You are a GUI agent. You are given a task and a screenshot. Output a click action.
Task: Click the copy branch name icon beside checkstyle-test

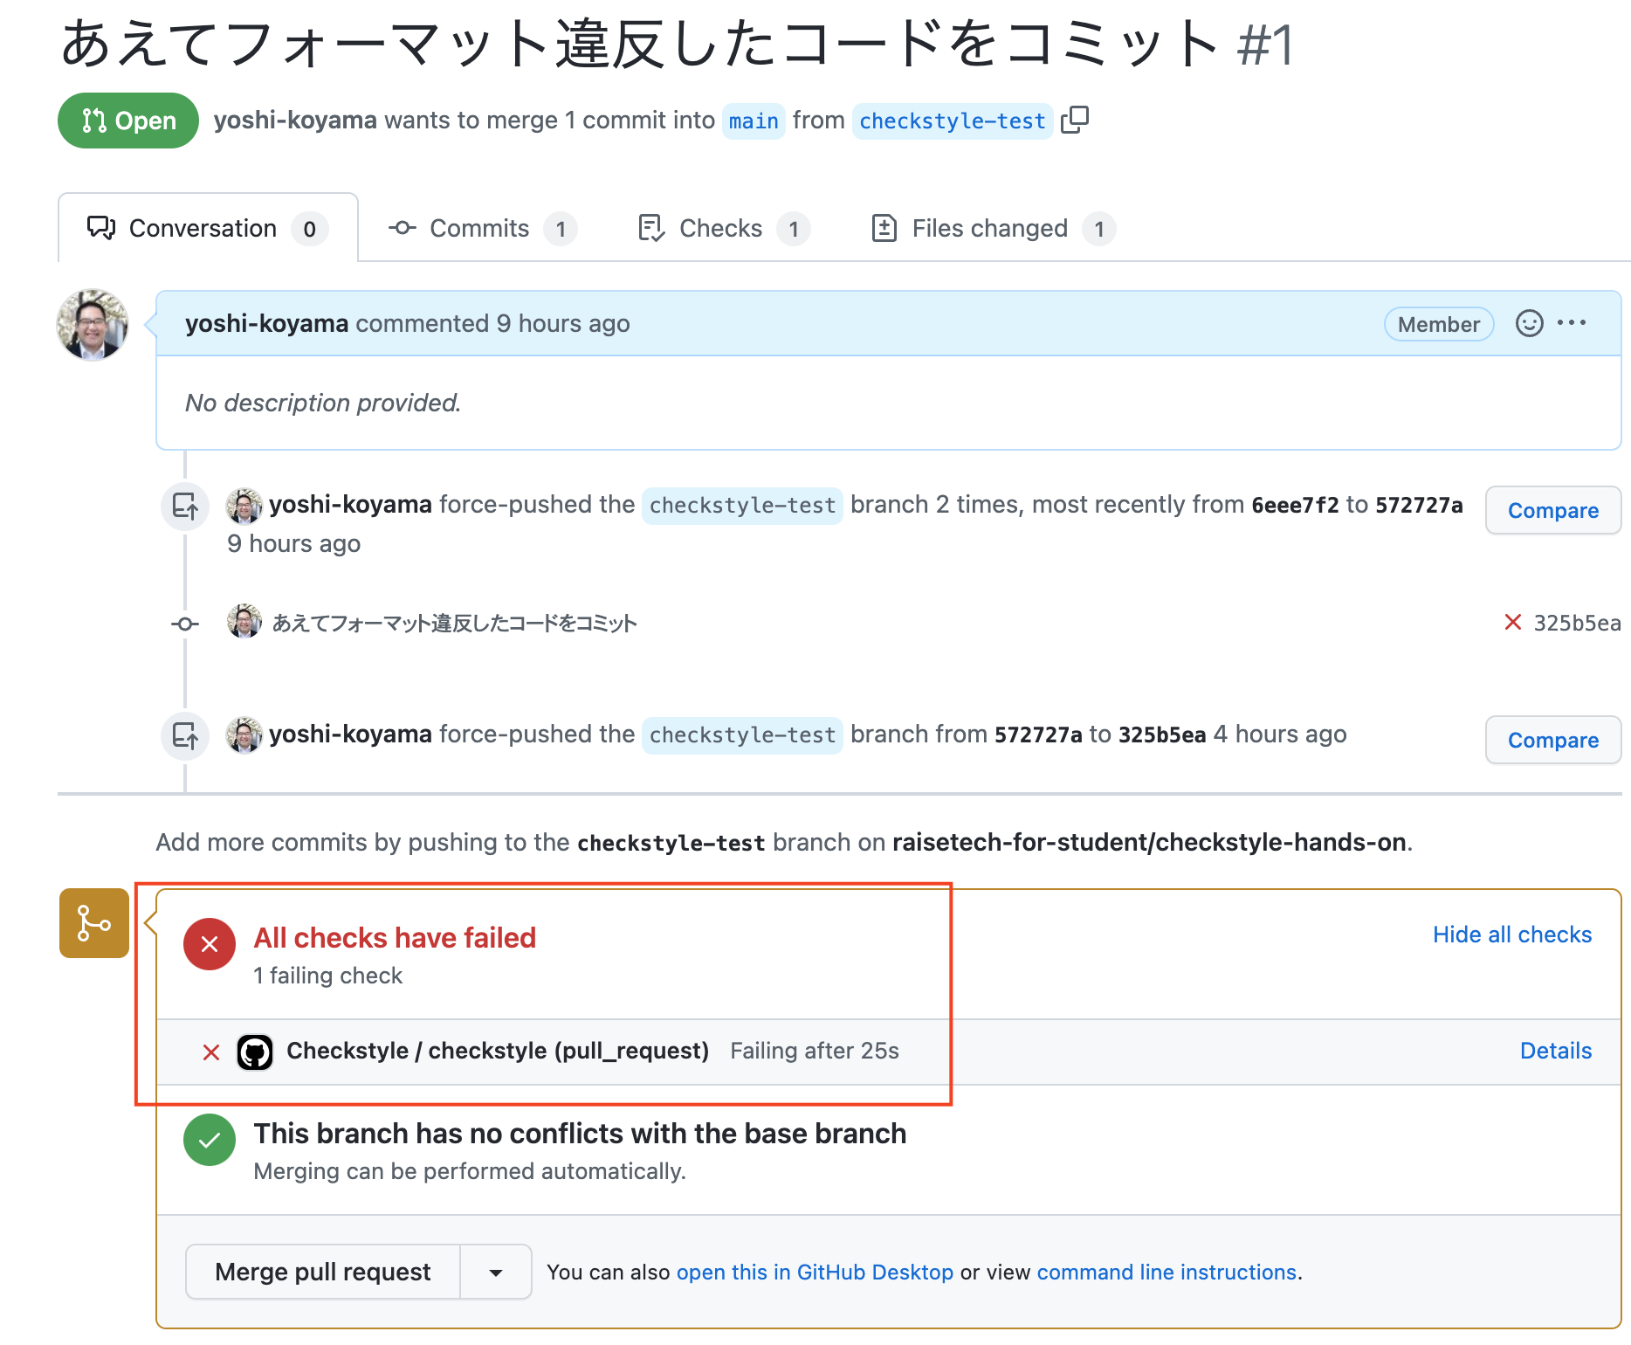tap(1076, 120)
